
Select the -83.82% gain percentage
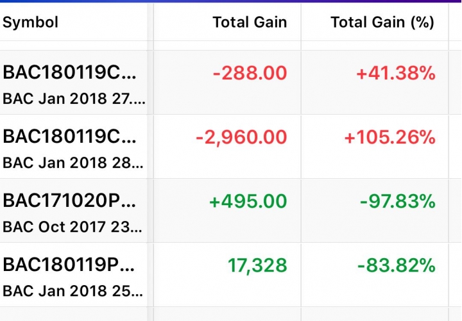click(397, 265)
